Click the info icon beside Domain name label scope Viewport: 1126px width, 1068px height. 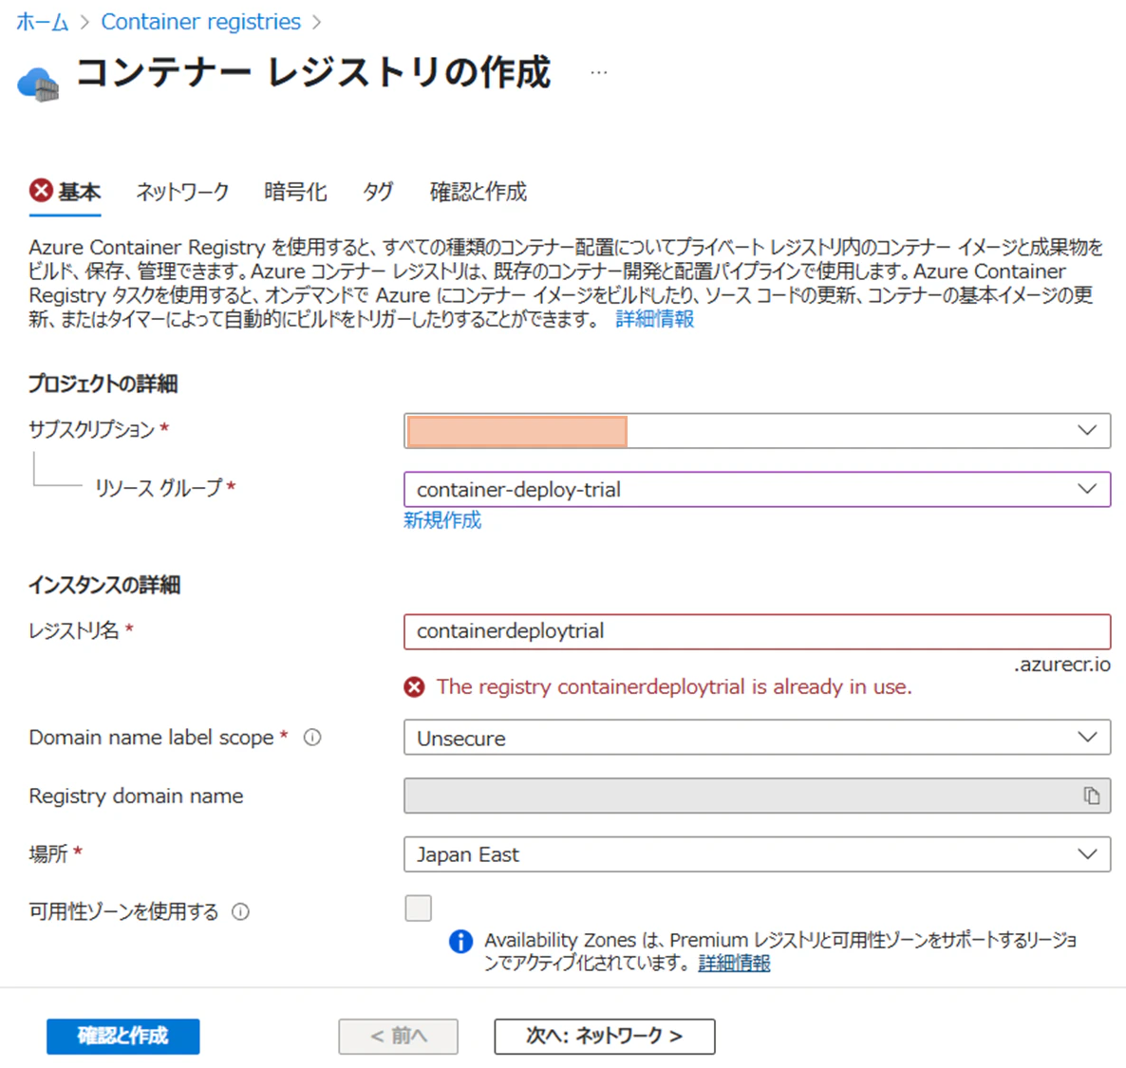(x=312, y=737)
